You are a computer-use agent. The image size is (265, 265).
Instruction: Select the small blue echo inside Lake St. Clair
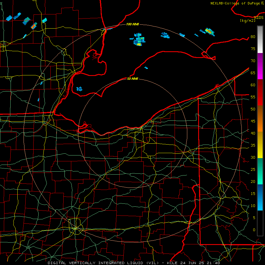pyautogui.click(x=79, y=89)
